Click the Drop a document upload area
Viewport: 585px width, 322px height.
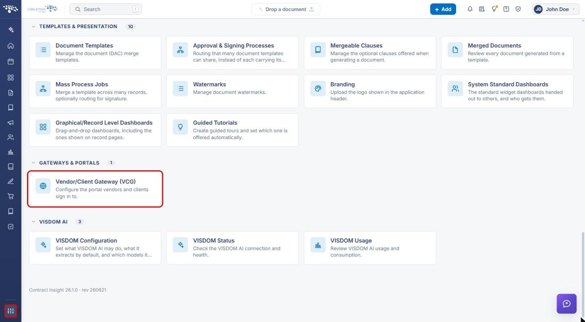(x=286, y=9)
